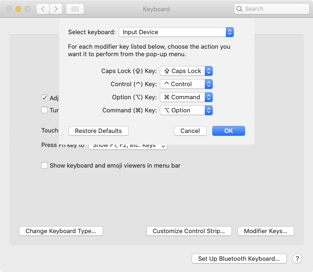Click Set Up Bluetooth Keyboard button
The height and width of the screenshot is (272, 313).
tap(238, 259)
